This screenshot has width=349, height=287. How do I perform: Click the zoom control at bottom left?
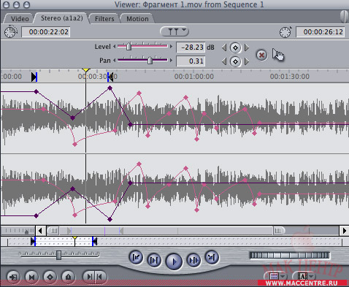(x=18, y=230)
